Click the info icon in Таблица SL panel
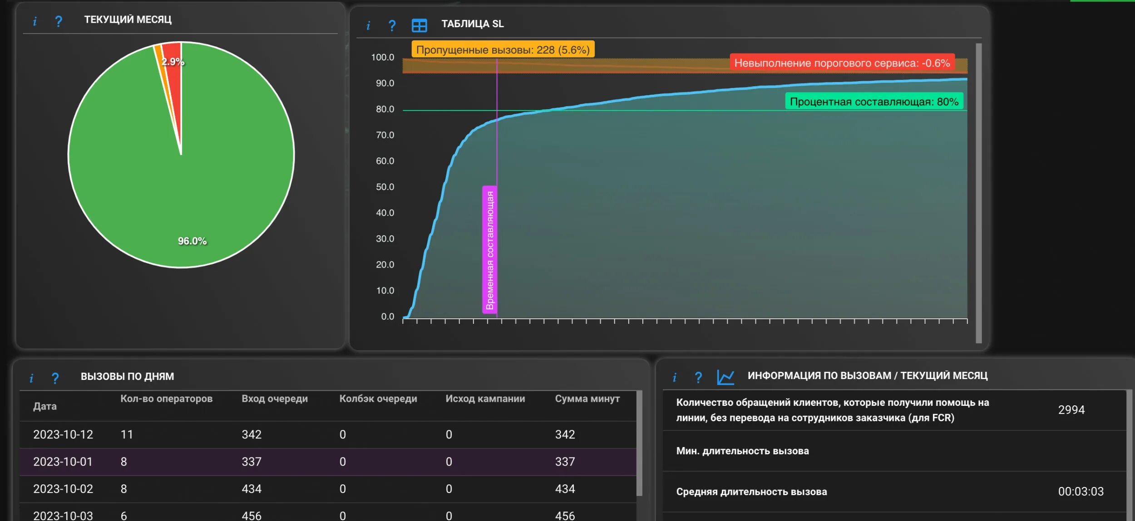Image resolution: width=1135 pixels, height=521 pixels. [368, 25]
